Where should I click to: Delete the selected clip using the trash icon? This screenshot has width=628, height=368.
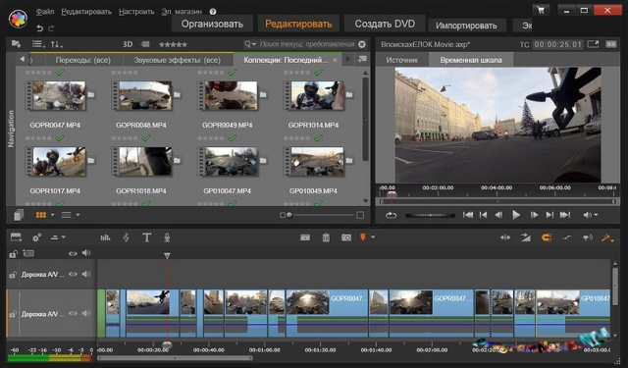(326, 237)
